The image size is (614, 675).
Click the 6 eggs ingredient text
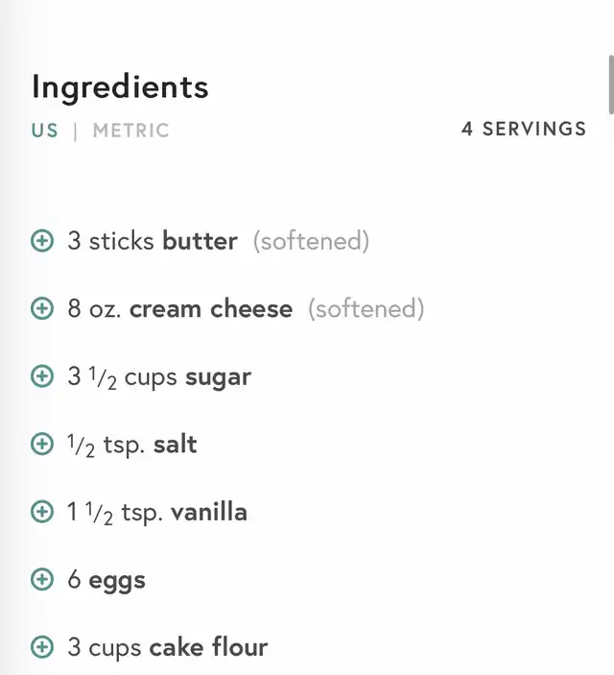(x=106, y=580)
